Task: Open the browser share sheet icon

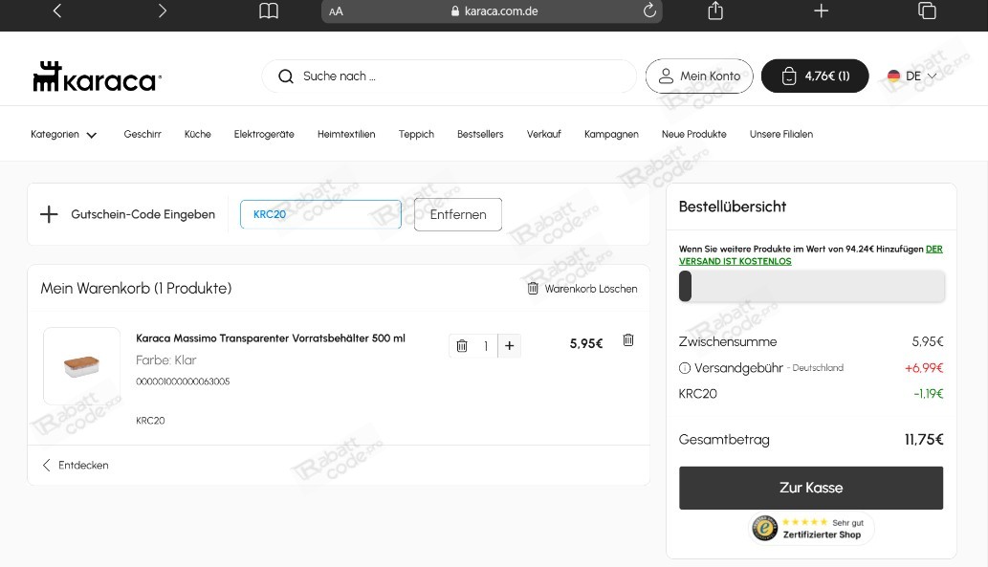Action: [715, 11]
